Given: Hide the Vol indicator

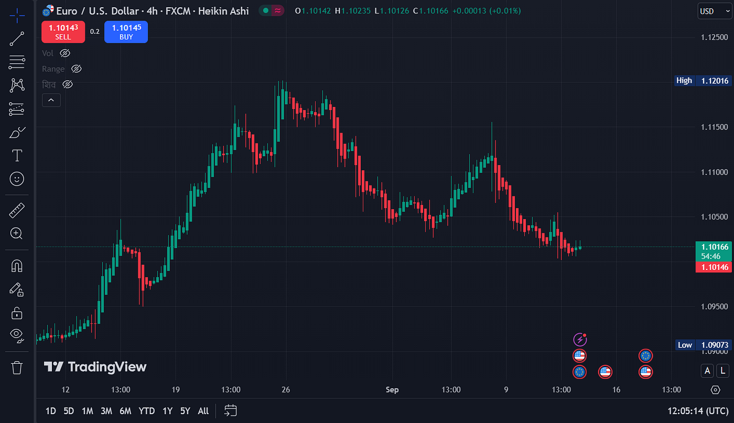Looking at the screenshot, I should 65,53.
